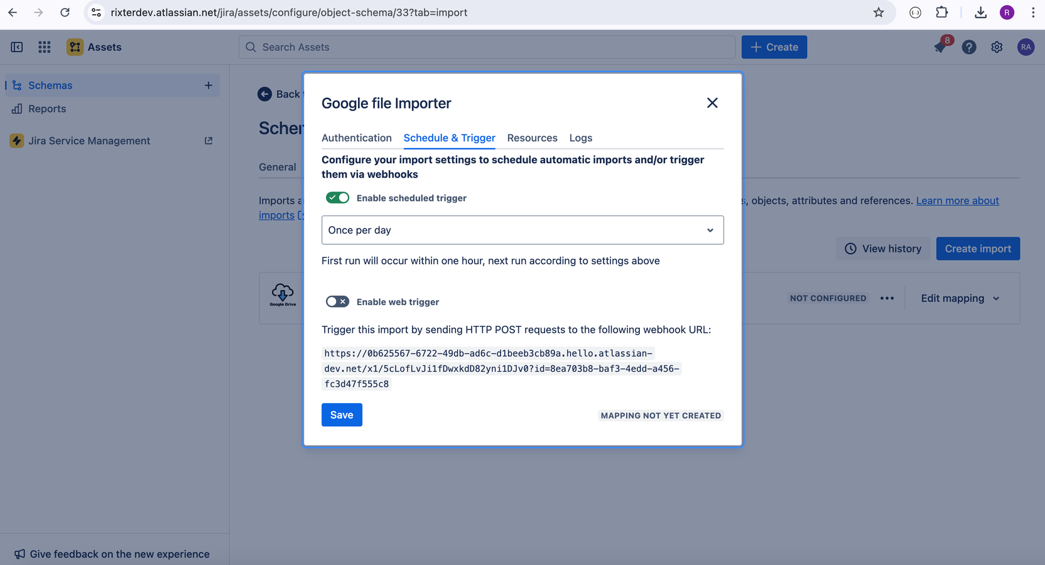Click the First run will occur note
Viewport: 1045px width, 565px height.
[x=490, y=261]
